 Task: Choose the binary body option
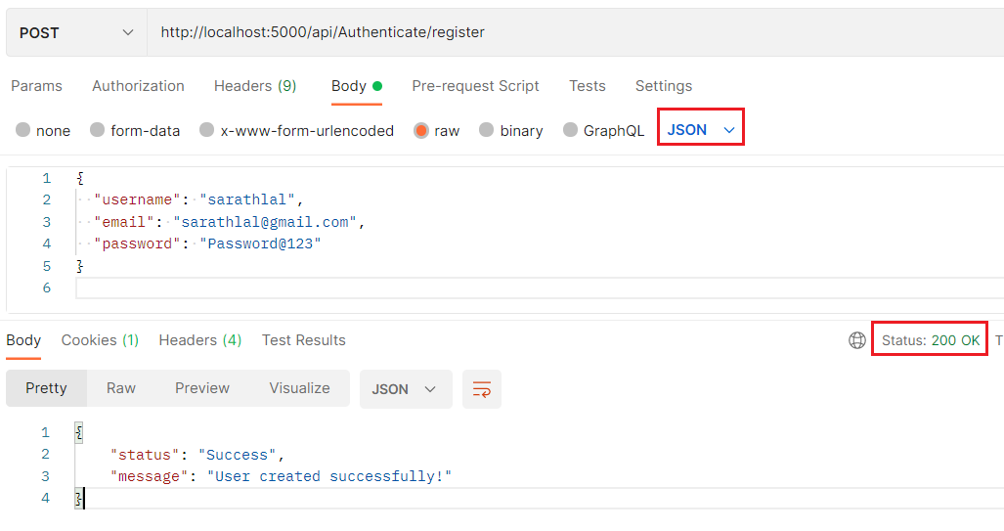coord(487,131)
